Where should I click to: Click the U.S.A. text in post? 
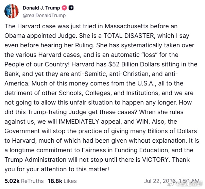(x=146, y=83)
